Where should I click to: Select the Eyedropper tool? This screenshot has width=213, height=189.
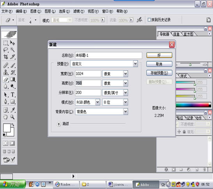pyautogui.click(x=12, y=110)
